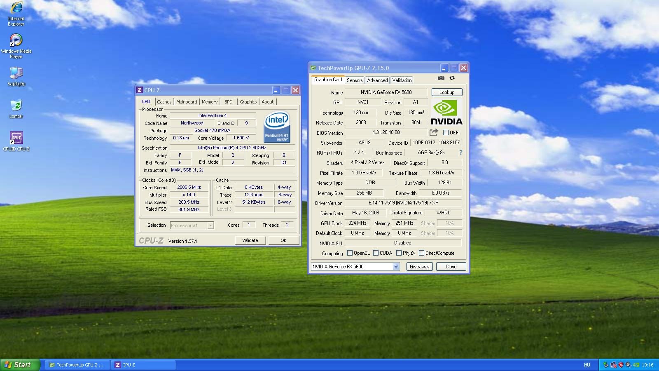Switch to the CPU tab in CPU-Z
The width and height of the screenshot is (659, 371).
[146, 101]
